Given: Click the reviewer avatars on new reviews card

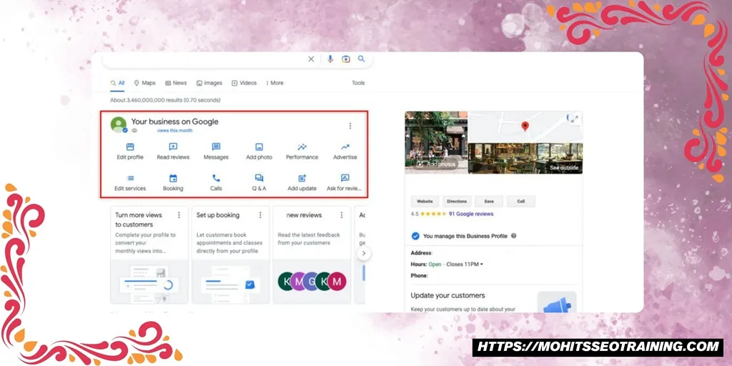Looking at the screenshot, I should tap(312, 282).
